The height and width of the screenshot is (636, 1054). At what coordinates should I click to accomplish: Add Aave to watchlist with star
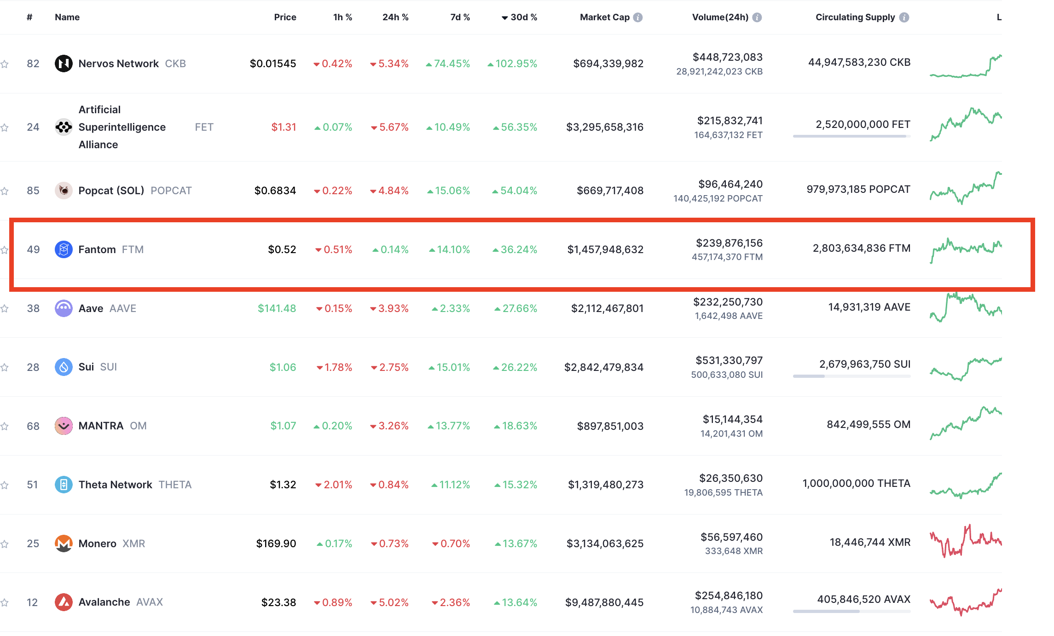(x=5, y=308)
